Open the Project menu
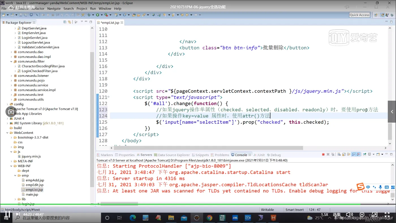Viewport: 396px width, 223px height. point(82,8)
